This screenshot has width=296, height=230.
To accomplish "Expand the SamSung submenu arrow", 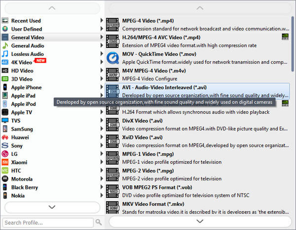I will [102, 129].
